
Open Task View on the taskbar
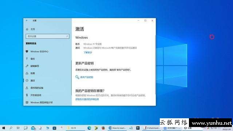pyautogui.click(x=18, y=128)
